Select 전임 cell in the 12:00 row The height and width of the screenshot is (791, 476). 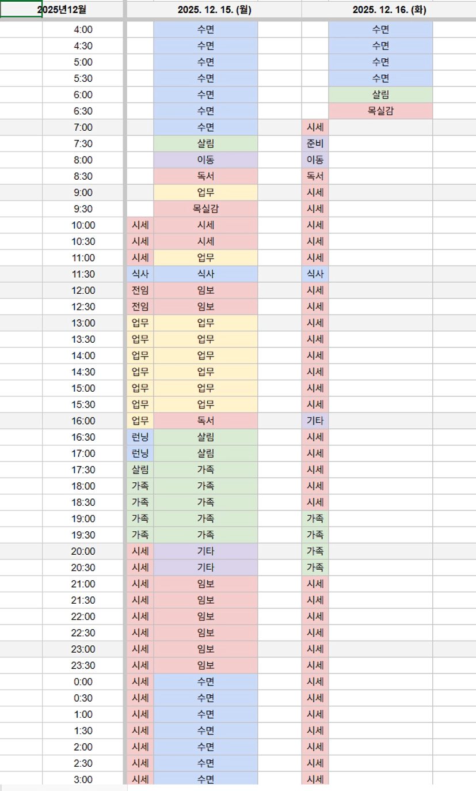[140, 290]
